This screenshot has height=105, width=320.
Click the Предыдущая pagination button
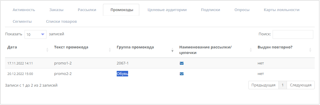tap(264, 85)
